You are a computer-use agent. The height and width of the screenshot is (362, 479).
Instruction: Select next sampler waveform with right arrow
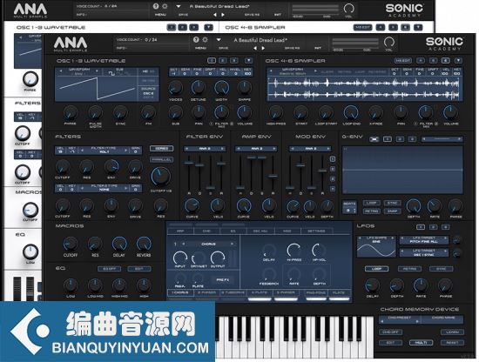315,71
